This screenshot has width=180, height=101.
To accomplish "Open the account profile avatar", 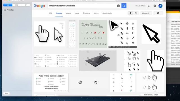I will [161, 6].
